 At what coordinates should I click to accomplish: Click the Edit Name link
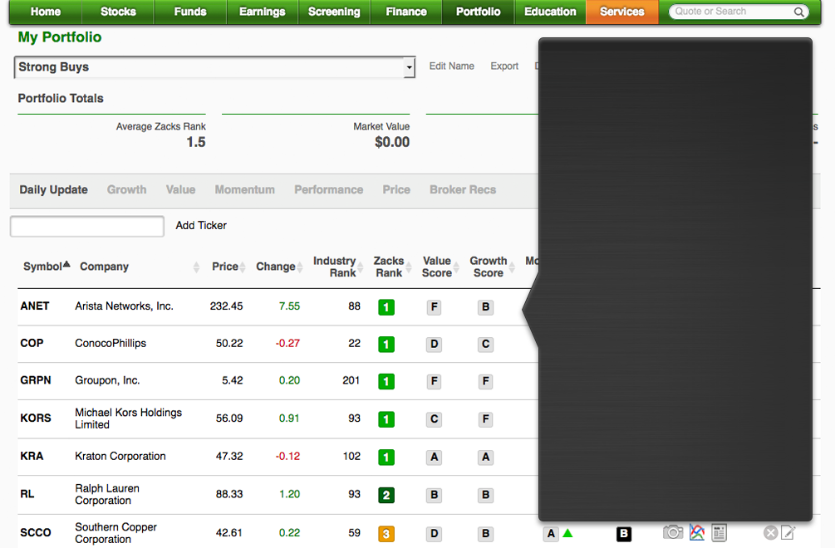[451, 66]
